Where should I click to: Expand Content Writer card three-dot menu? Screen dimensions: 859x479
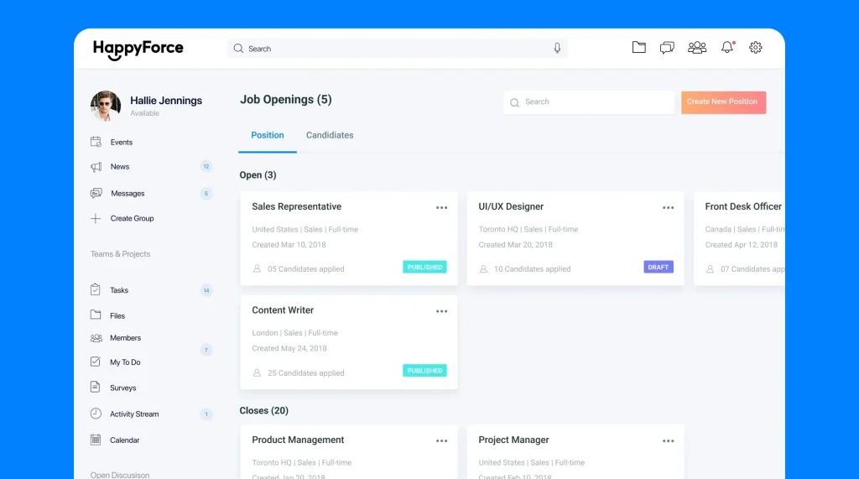[x=441, y=311]
